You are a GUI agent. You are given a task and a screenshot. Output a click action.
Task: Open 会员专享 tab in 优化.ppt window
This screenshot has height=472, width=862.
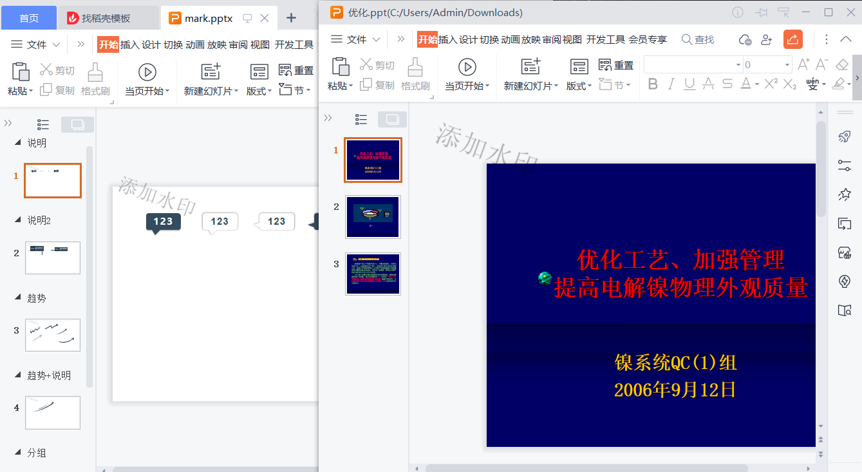click(648, 39)
